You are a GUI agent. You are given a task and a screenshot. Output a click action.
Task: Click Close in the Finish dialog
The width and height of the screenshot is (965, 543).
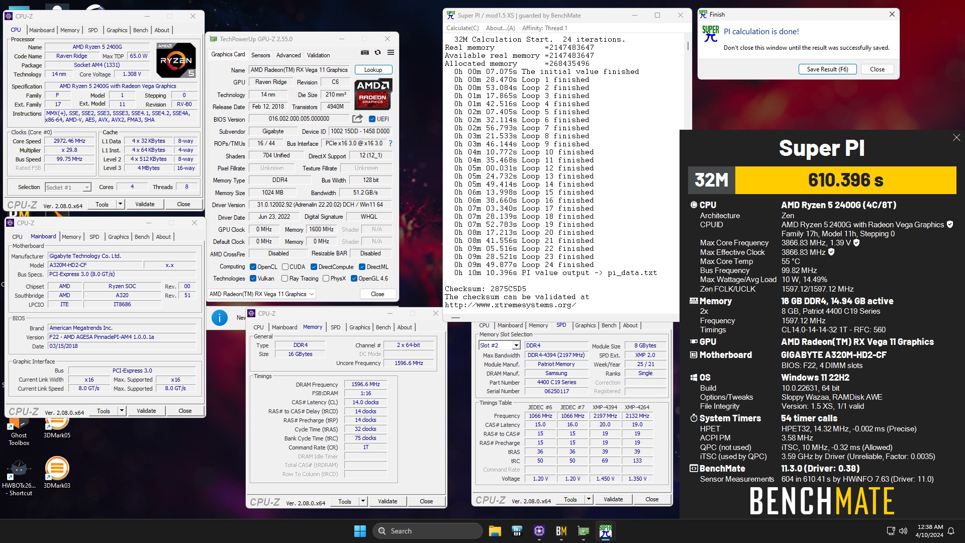[x=877, y=69]
